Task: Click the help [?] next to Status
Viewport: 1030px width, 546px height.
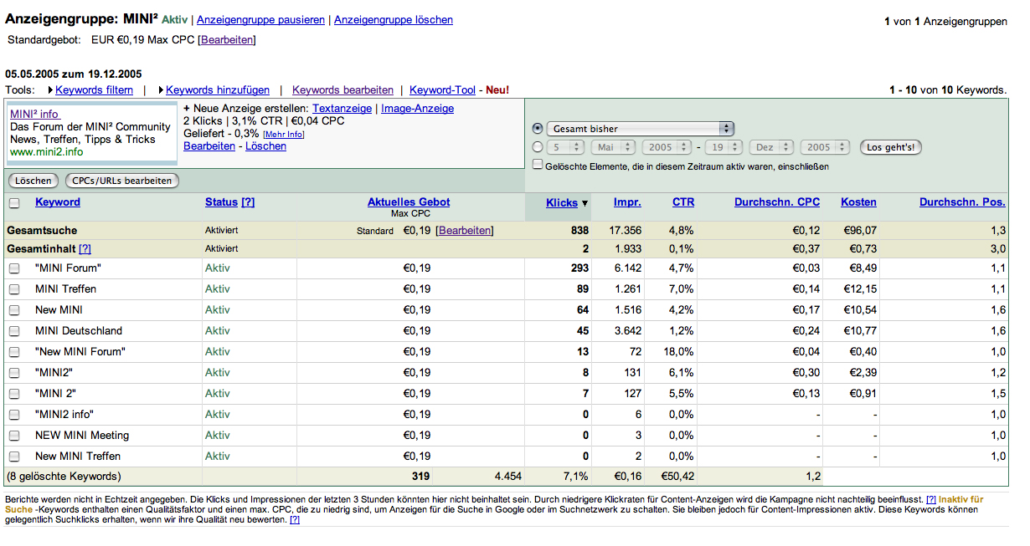Action: tap(248, 202)
